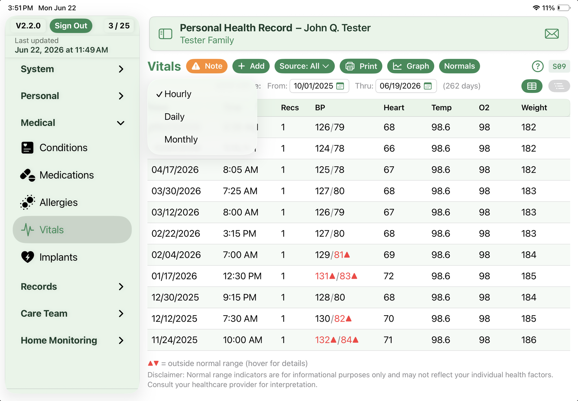Click the 3:15 PM time cell
This screenshot has height=401, width=578.
tap(240, 234)
